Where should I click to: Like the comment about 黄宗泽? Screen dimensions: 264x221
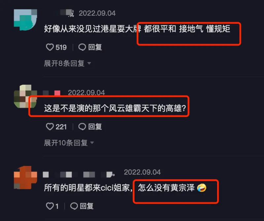50,206
